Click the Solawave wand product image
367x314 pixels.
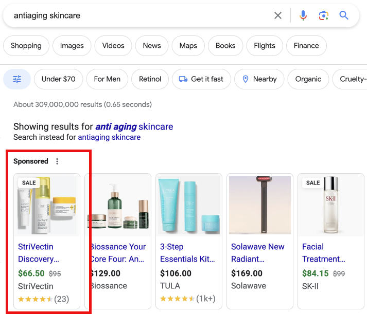pos(260,205)
